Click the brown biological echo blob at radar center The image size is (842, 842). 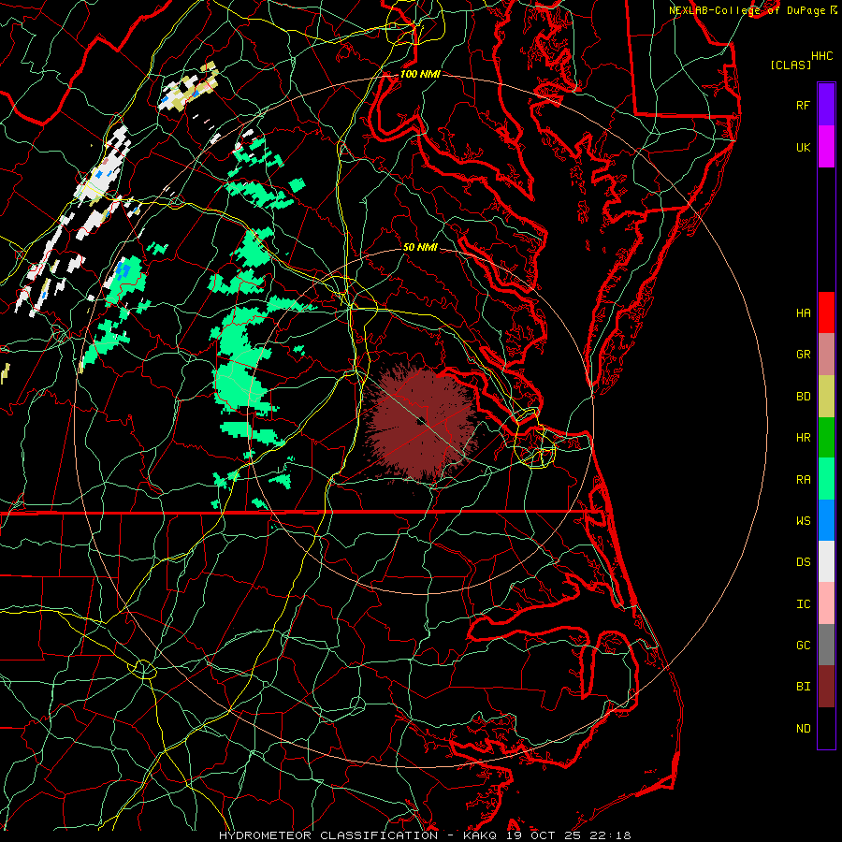[x=419, y=422]
